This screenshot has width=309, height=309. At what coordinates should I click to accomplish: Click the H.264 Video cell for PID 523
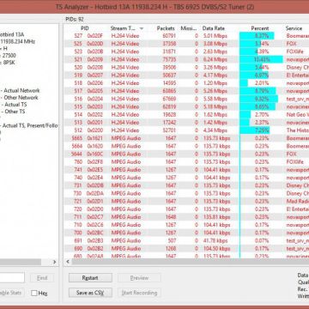coord(125,51)
